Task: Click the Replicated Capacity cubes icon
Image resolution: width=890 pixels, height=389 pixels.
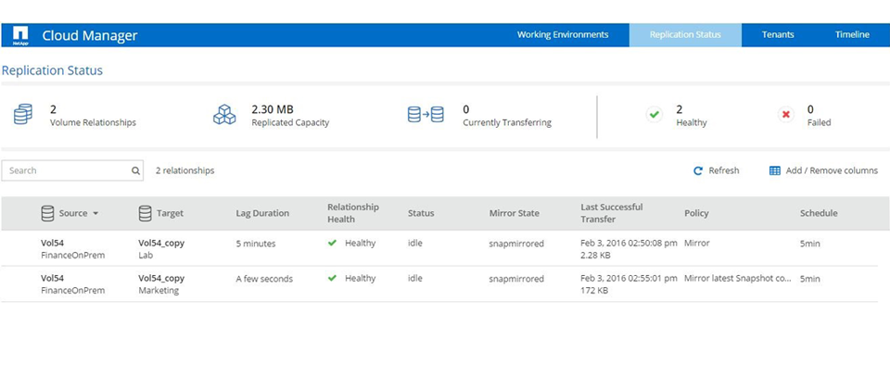Action: [x=224, y=115]
